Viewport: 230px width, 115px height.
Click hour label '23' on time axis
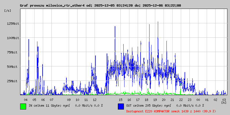click(x=190, y=100)
